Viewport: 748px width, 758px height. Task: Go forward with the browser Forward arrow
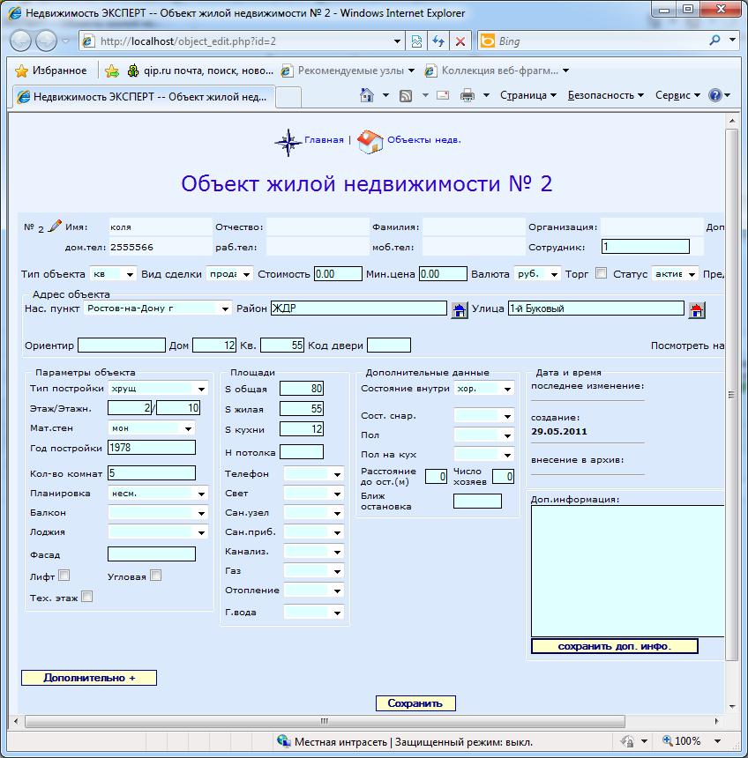(x=47, y=41)
